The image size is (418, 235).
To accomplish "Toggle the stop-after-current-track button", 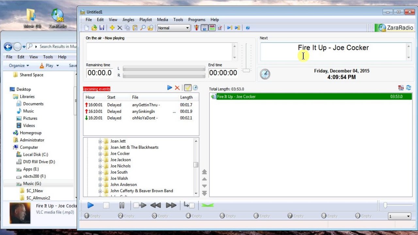I will pos(189,205).
